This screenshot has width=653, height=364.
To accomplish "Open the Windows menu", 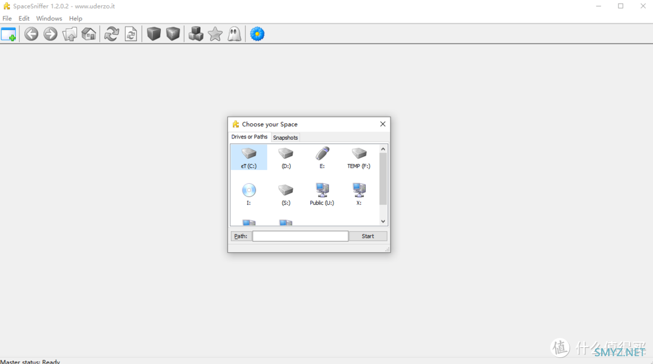I will click(49, 18).
